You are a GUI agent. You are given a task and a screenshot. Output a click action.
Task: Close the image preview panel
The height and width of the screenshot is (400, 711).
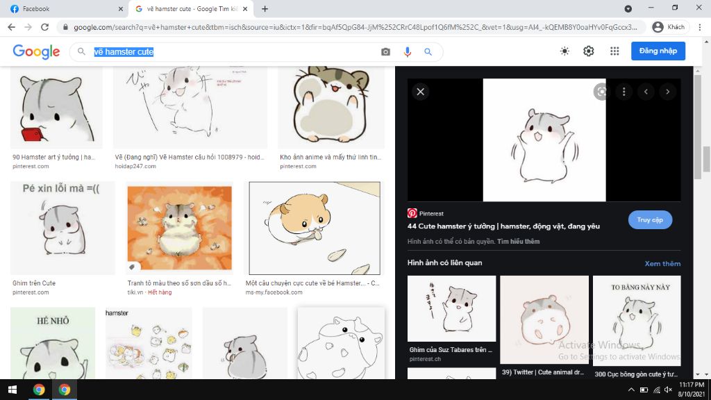pos(420,92)
